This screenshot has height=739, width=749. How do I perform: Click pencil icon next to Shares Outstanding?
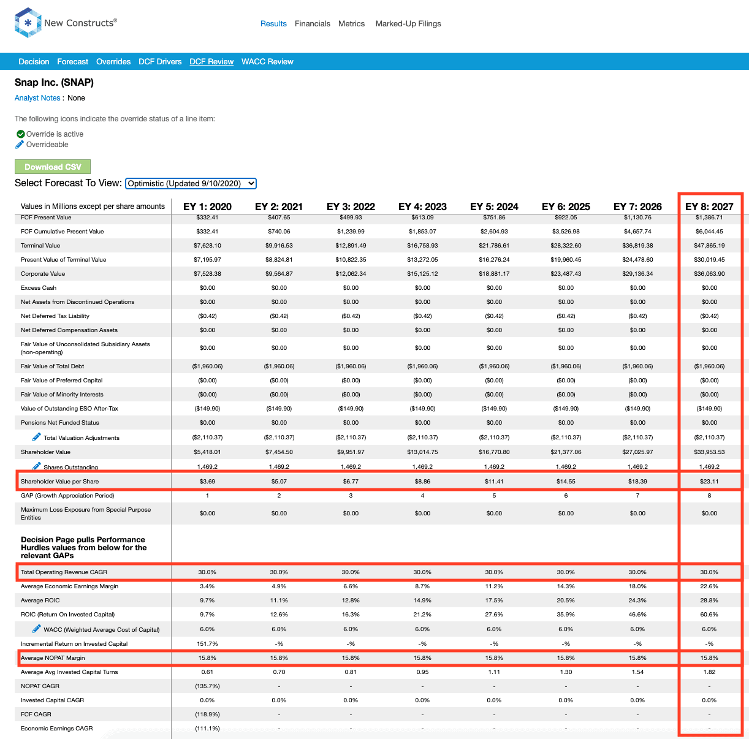(x=37, y=466)
